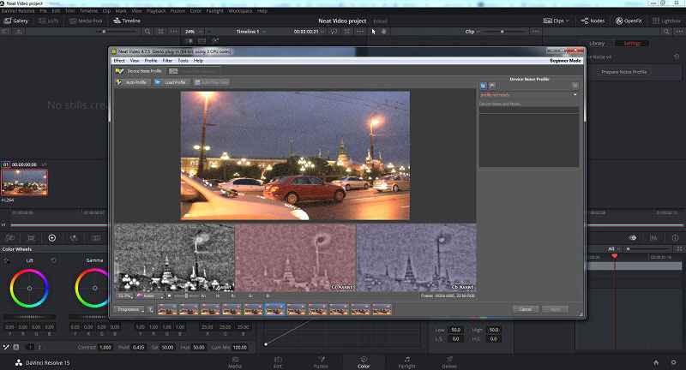
Task: Select the color wheels target circle palette icon
Action: 52,238
